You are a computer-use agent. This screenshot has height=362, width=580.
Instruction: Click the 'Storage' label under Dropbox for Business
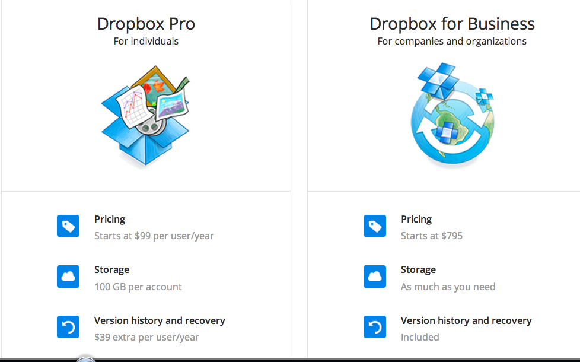[x=418, y=269]
